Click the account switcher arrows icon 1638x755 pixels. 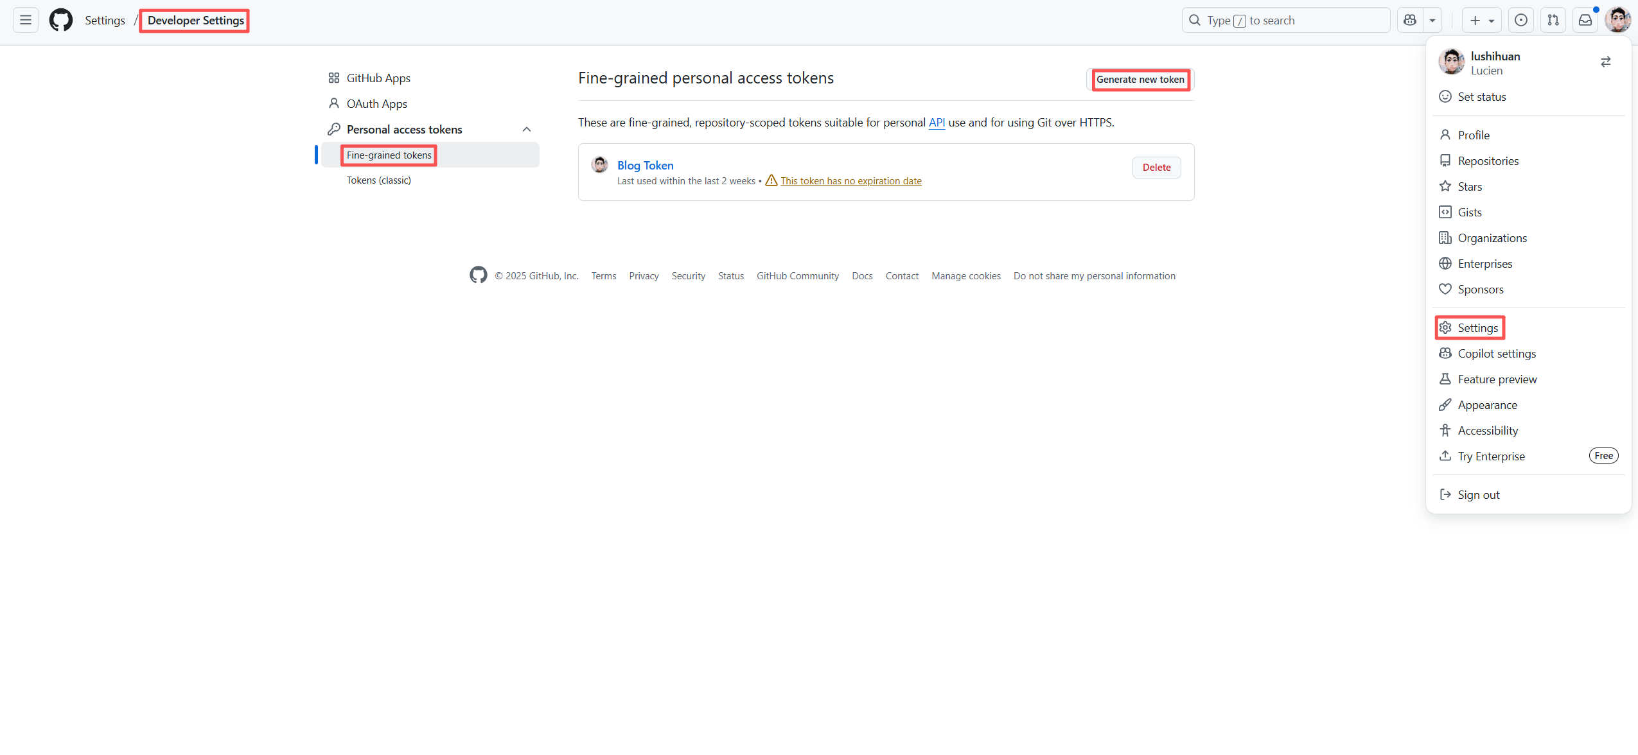(x=1605, y=62)
